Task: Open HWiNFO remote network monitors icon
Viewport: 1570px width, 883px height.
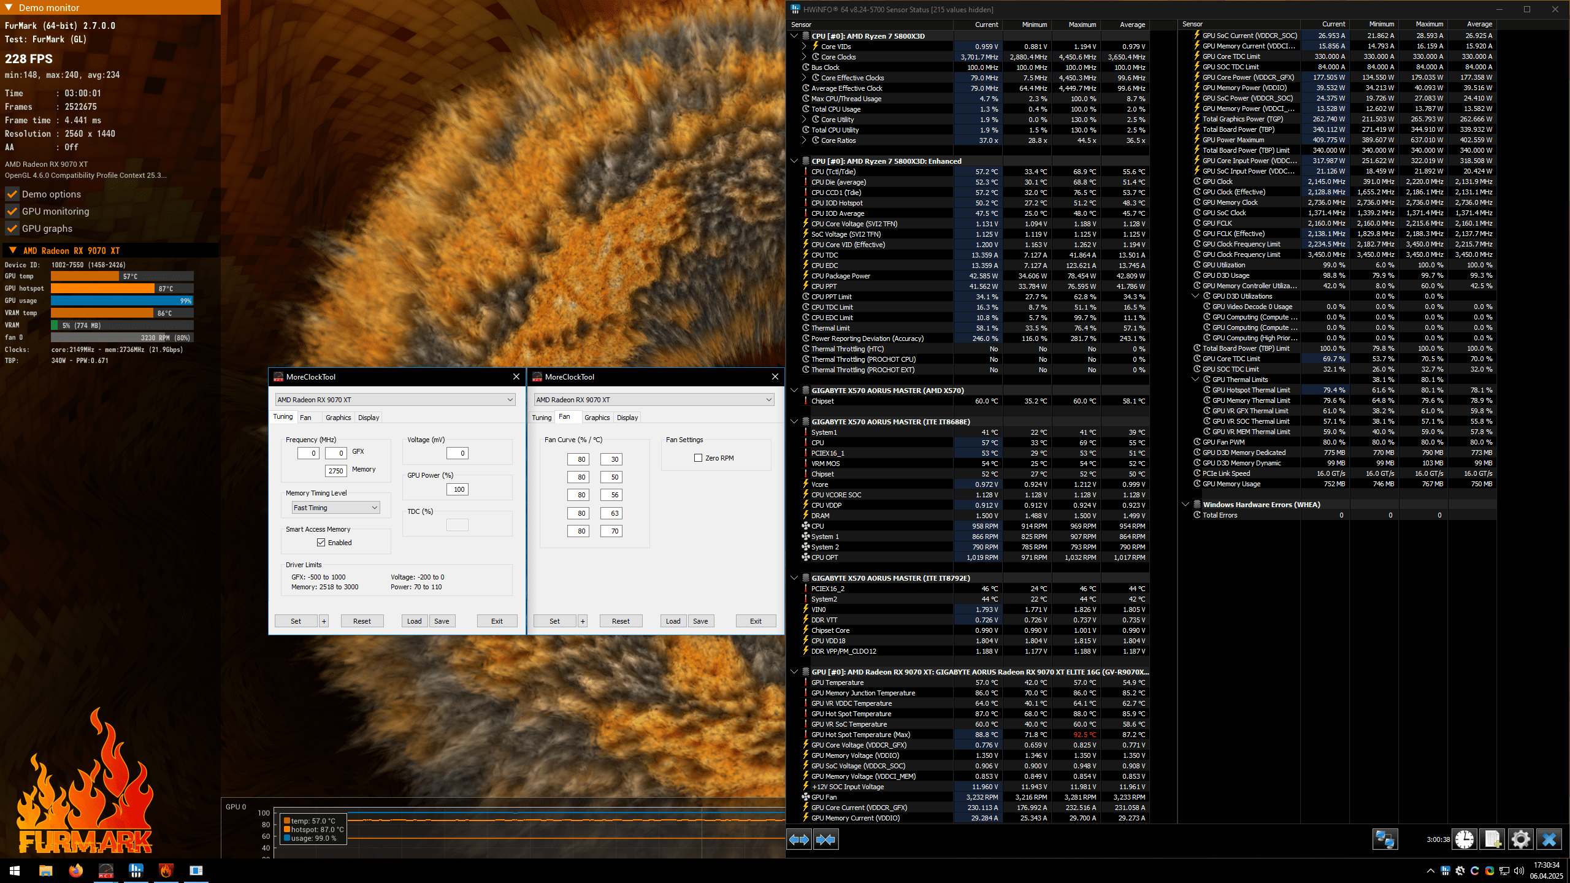Action: point(1384,839)
